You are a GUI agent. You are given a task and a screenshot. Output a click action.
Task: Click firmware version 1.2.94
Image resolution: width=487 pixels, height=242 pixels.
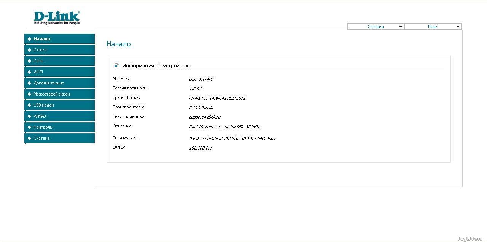[x=195, y=89]
